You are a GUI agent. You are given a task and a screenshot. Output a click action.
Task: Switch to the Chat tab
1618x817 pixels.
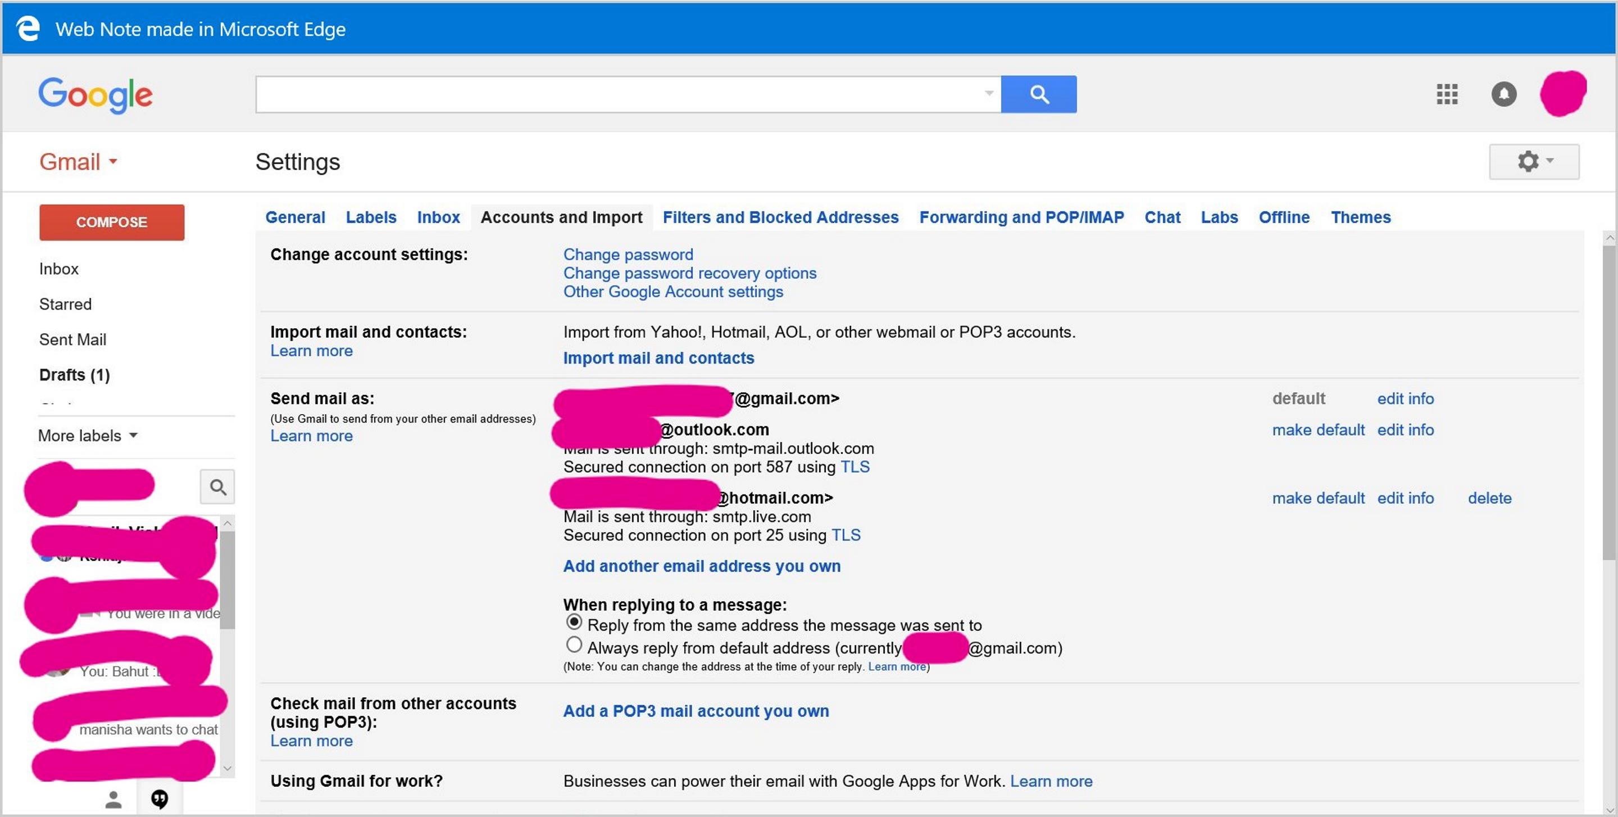coord(1162,217)
